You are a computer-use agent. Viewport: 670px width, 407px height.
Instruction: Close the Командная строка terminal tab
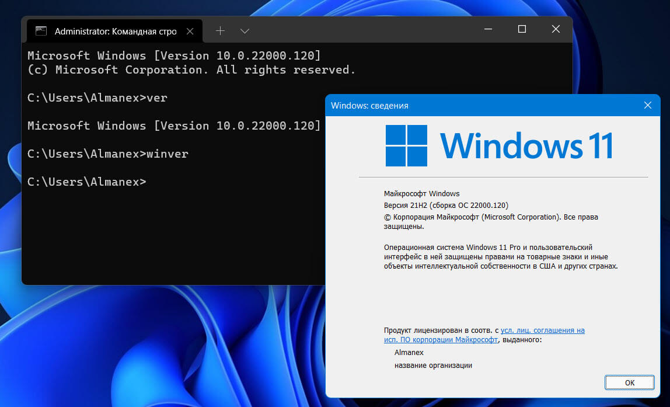click(190, 31)
